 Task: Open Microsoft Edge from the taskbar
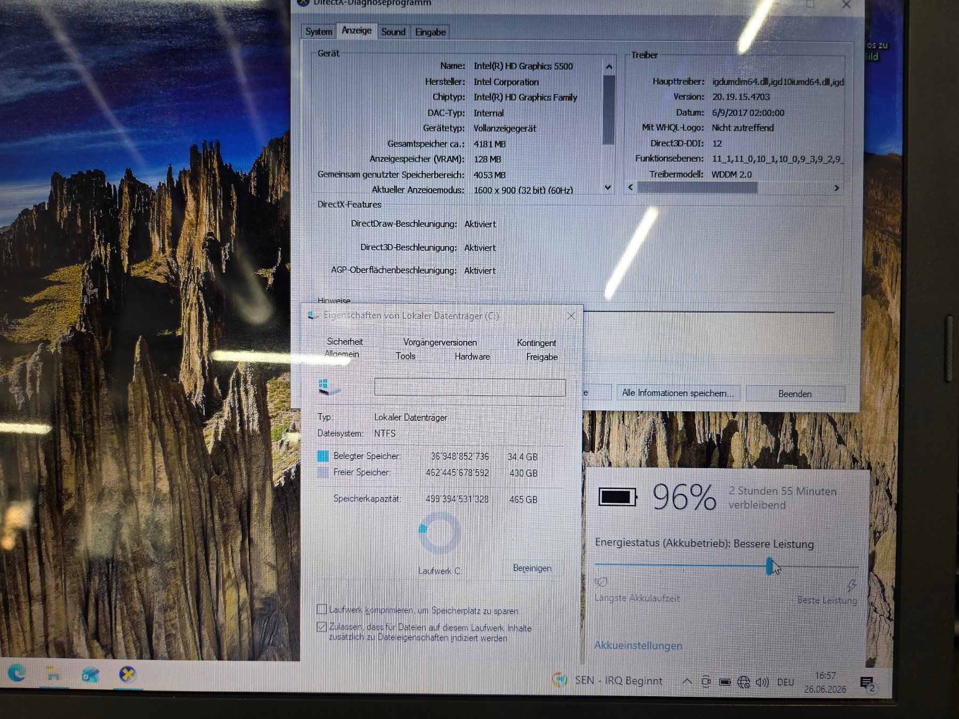pos(18,674)
